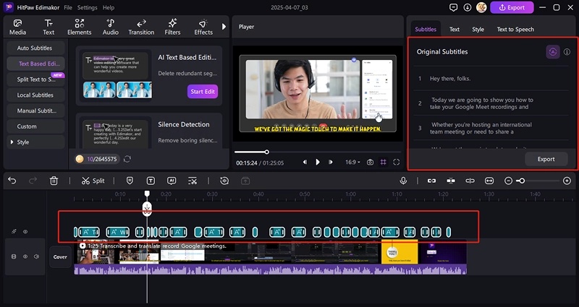Image resolution: width=579 pixels, height=307 pixels.
Task: Select subtitle line 1 'Hey there, folks.'
Action: click(491, 79)
